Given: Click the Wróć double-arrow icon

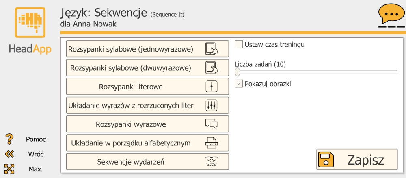Looking at the screenshot, I should (x=9, y=154).
